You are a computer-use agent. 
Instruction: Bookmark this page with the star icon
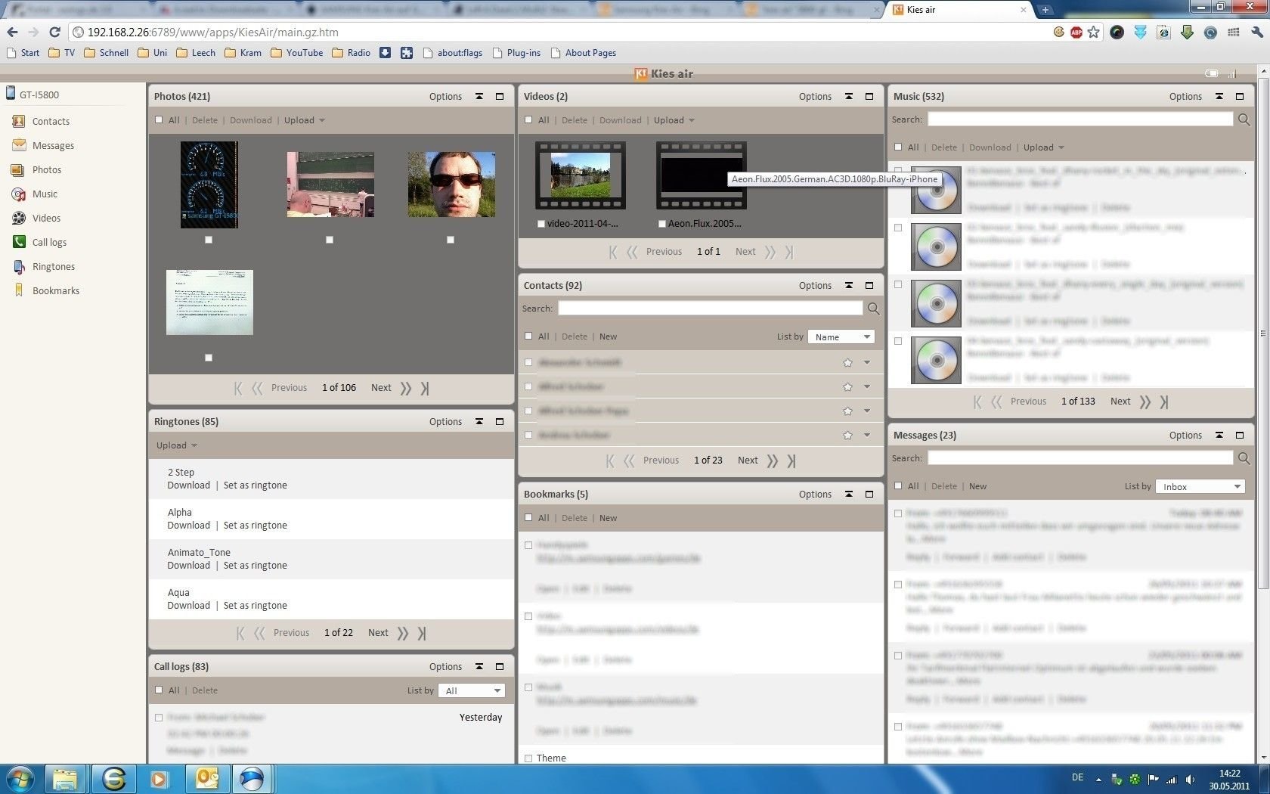1094,32
